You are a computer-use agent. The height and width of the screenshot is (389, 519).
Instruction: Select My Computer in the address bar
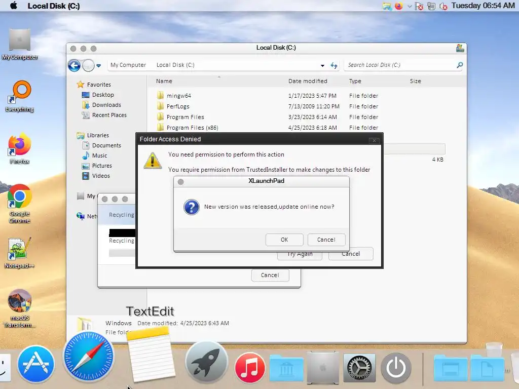pyautogui.click(x=128, y=65)
